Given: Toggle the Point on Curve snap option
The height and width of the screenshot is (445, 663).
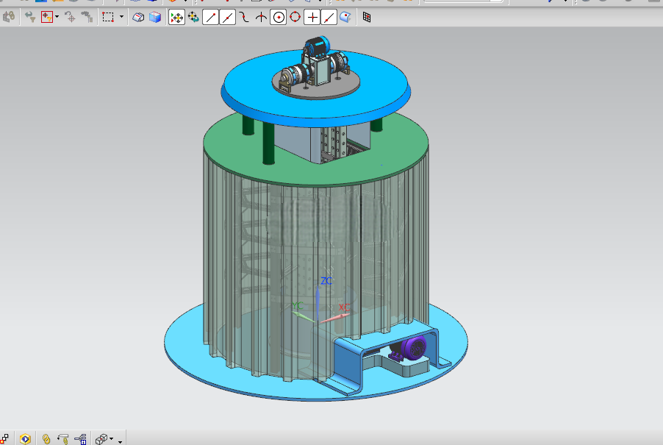Looking at the screenshot, I should pyautogui.click(x=329, y=18).
